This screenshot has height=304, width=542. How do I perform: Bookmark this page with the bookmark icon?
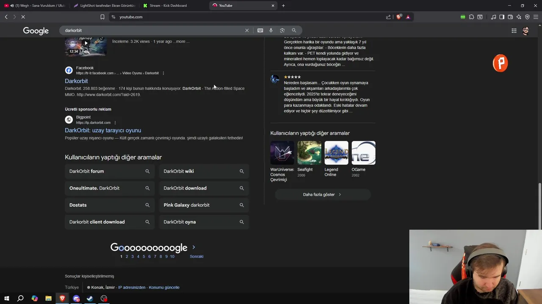[x=102, y=17]
